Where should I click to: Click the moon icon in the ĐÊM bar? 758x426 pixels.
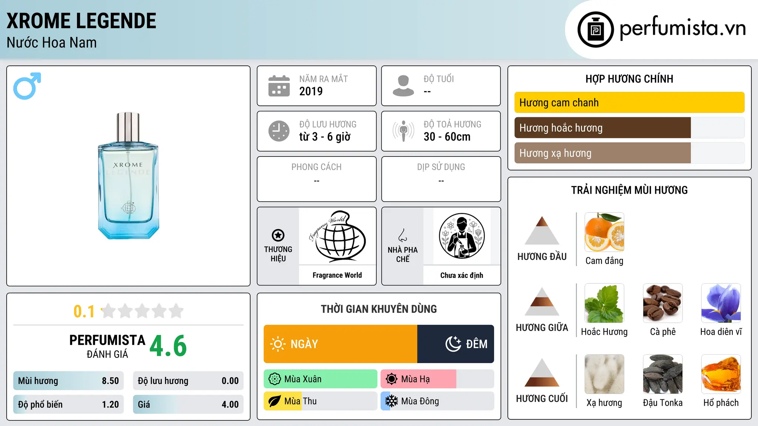[x=453, y=344]
